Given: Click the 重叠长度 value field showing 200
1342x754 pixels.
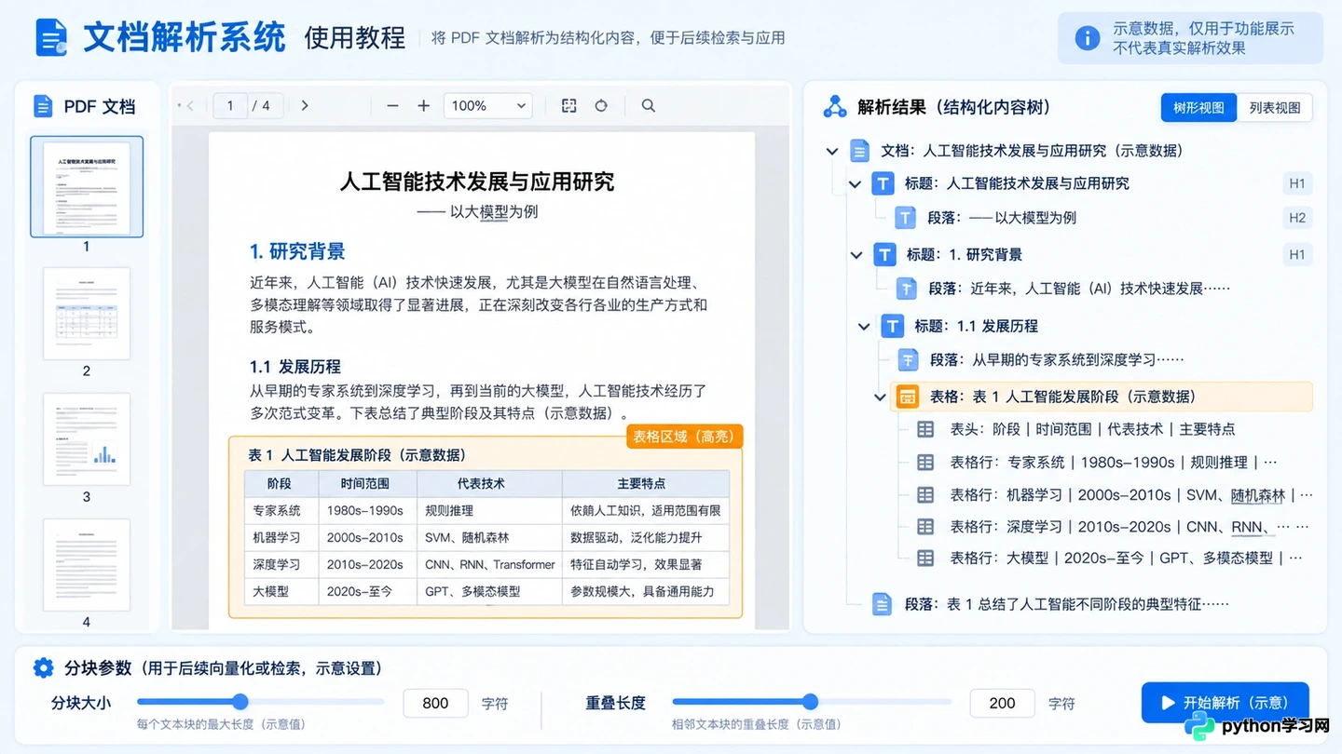Looking at the screenshot, I should click(1002, 703).
